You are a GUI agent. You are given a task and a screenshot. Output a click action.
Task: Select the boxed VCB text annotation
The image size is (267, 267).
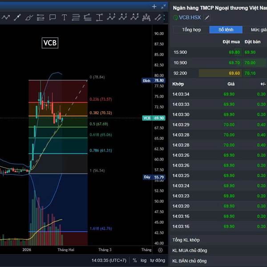coord(50,43)
